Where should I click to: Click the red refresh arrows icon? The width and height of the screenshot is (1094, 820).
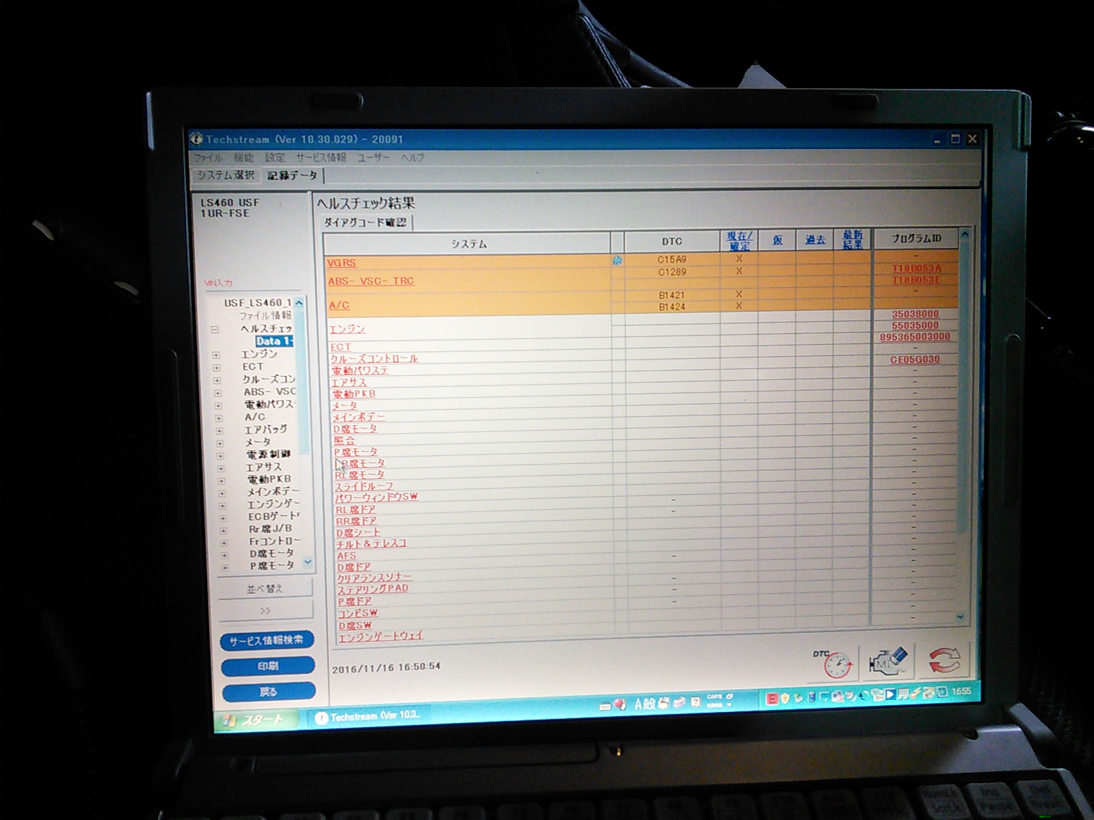tap(944, 660)
